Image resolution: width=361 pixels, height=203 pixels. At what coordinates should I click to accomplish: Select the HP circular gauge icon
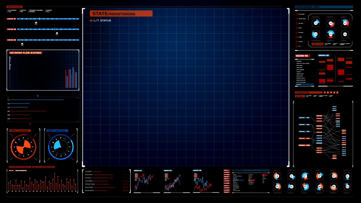click(320, 186)
